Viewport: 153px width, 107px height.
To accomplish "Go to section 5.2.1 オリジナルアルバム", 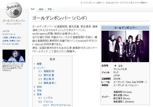I will (61, 105).
